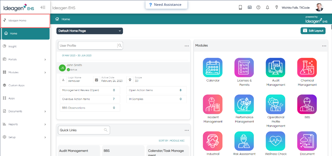Click the help question mark icon

pos(258,7)
